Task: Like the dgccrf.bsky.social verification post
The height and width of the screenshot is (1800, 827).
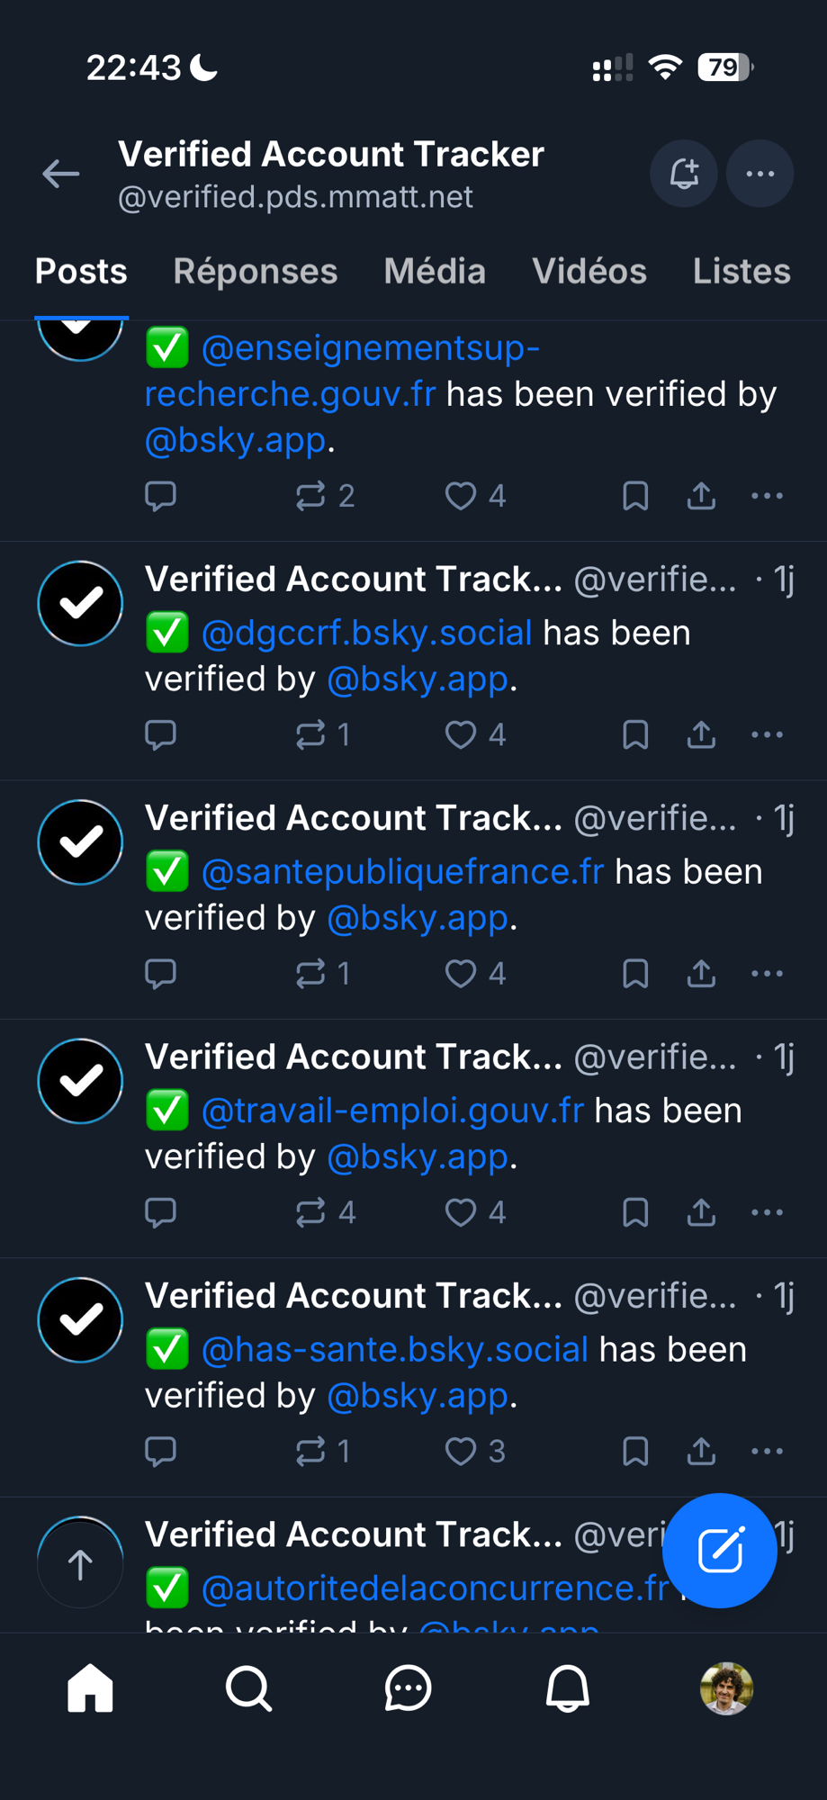Action: (461, 735)
